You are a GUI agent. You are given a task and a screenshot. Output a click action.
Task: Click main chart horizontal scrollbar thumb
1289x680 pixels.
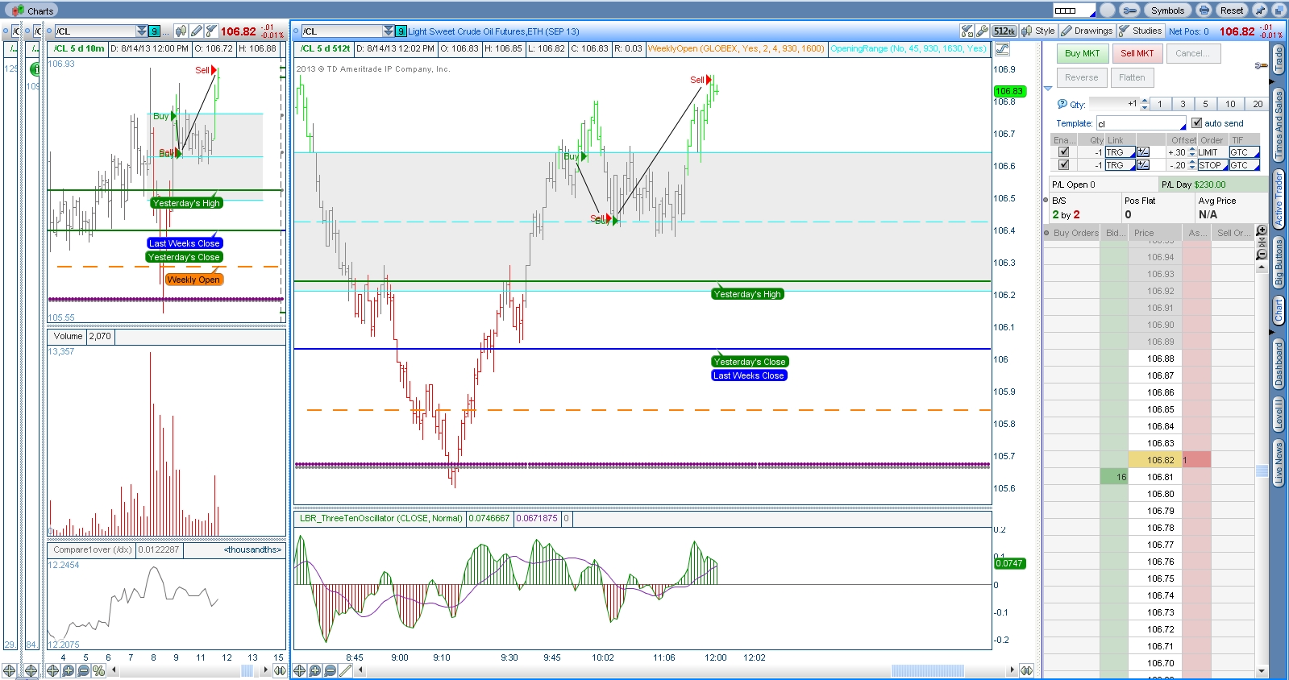[927, 670]
